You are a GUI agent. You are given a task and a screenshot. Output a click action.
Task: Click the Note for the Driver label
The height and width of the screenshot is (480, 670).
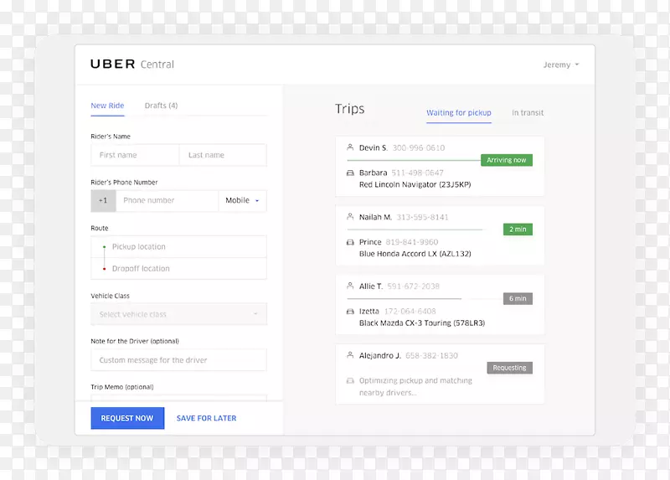click(x=135, y=341)
